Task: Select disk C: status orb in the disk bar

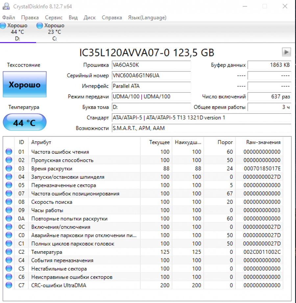Action: [x=40, y=26]
